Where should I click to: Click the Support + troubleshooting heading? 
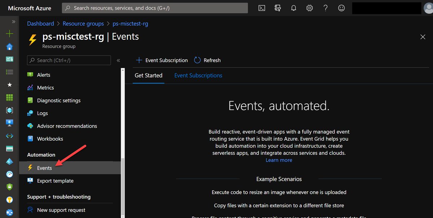[59, 197]
